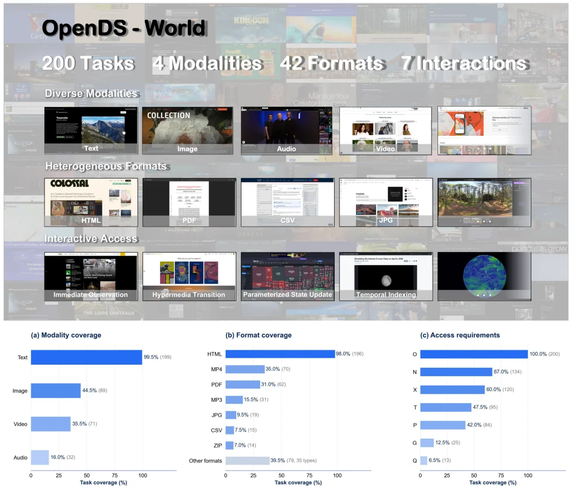Select the orange art illustration thumbnail
572x489 pixels.
(x=485, y=130)
